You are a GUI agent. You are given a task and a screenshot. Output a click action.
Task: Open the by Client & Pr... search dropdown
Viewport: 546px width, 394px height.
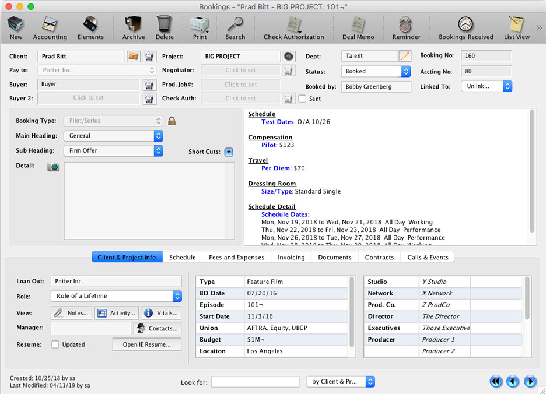pos(341,382)
